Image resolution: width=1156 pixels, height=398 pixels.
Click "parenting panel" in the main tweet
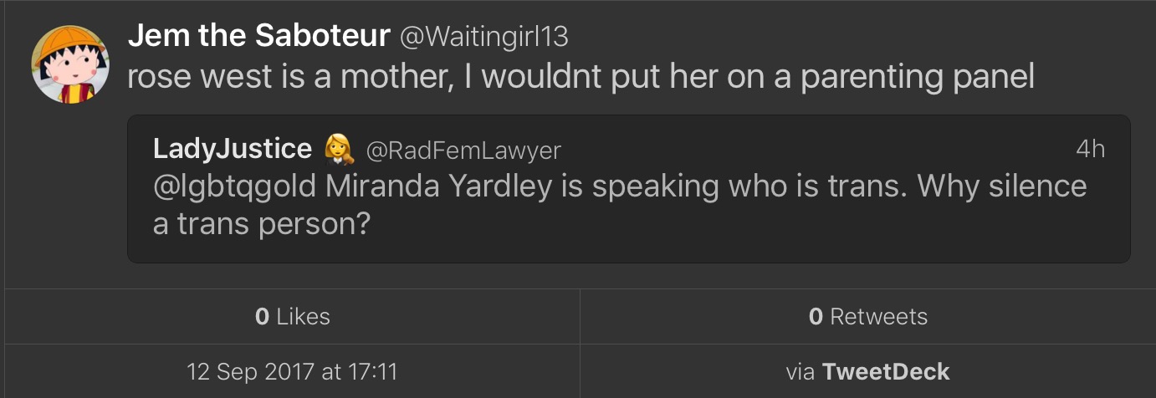(x=918, y=77)
